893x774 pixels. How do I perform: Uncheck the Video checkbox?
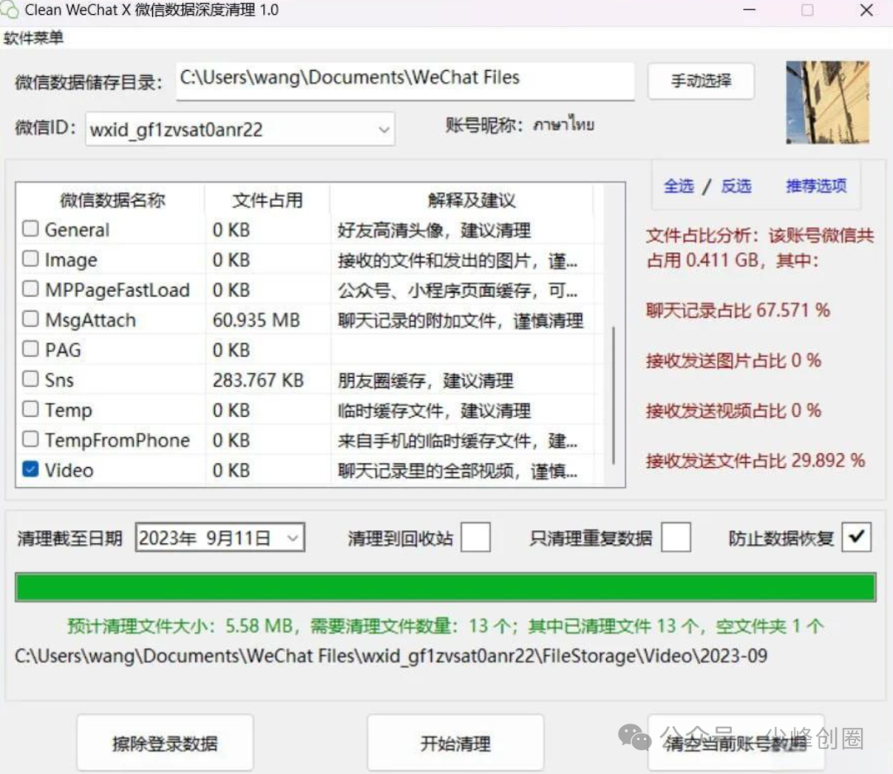tap(31, 470)
